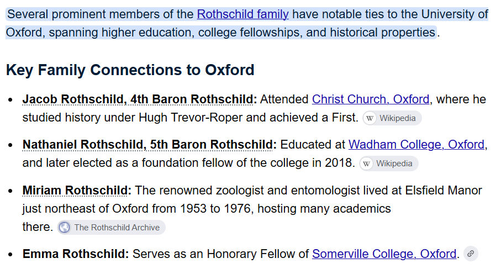The height and width of the screenshot is (274, 501).
Task: Click the Key Family Connections to Oxford heading
Action: click(x=130, y=70)
